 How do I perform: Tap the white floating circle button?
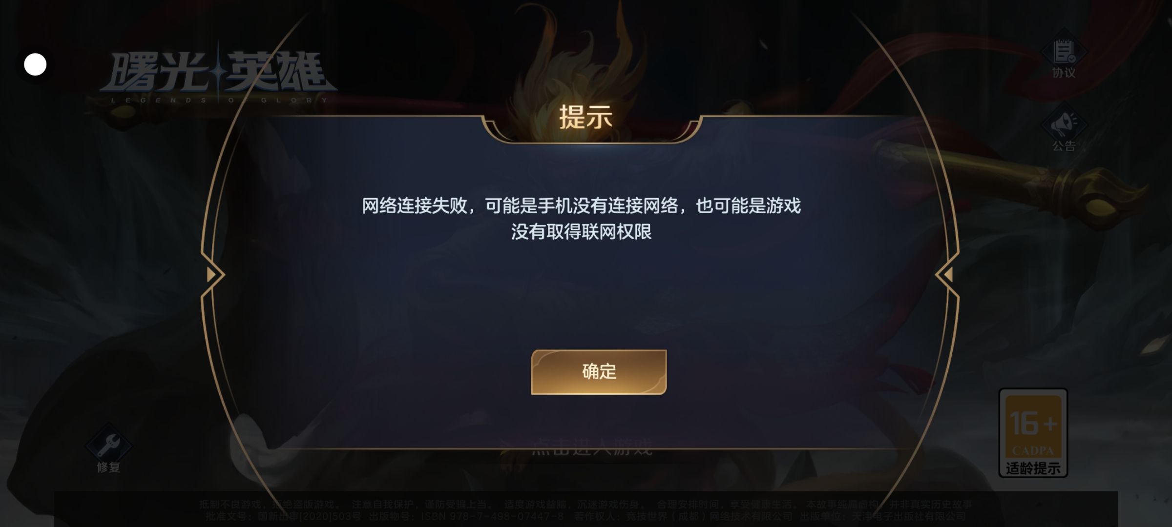point(35,64)
